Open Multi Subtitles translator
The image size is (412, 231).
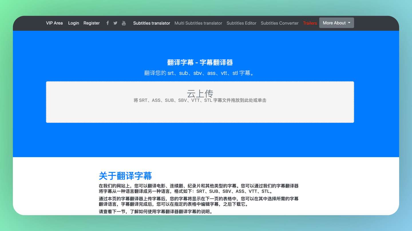pyautogui.click(x=198, y=23)
